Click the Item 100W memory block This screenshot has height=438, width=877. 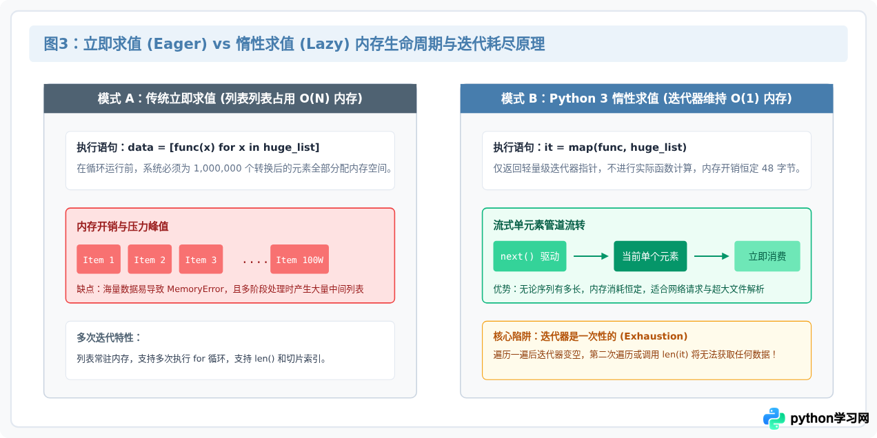coord(299,259)
